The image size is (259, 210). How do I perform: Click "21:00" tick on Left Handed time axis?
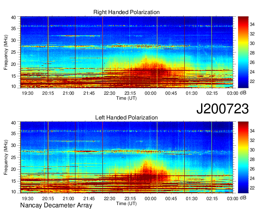coord(69,199)
